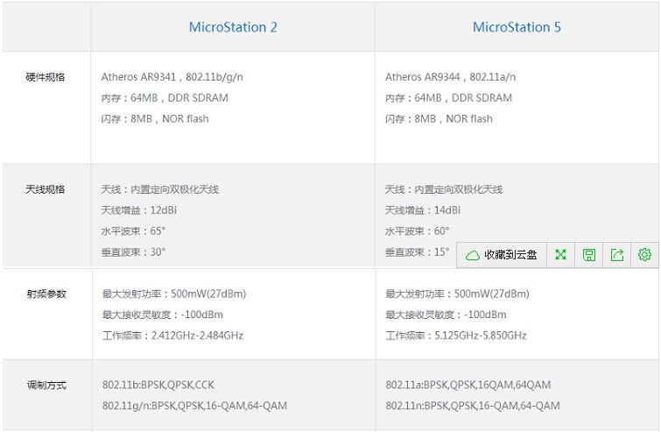661x432 pixels.
Task: Click the 802.11b:BPSK,QPSK,CCK modulation text
Action: (158, 385)
